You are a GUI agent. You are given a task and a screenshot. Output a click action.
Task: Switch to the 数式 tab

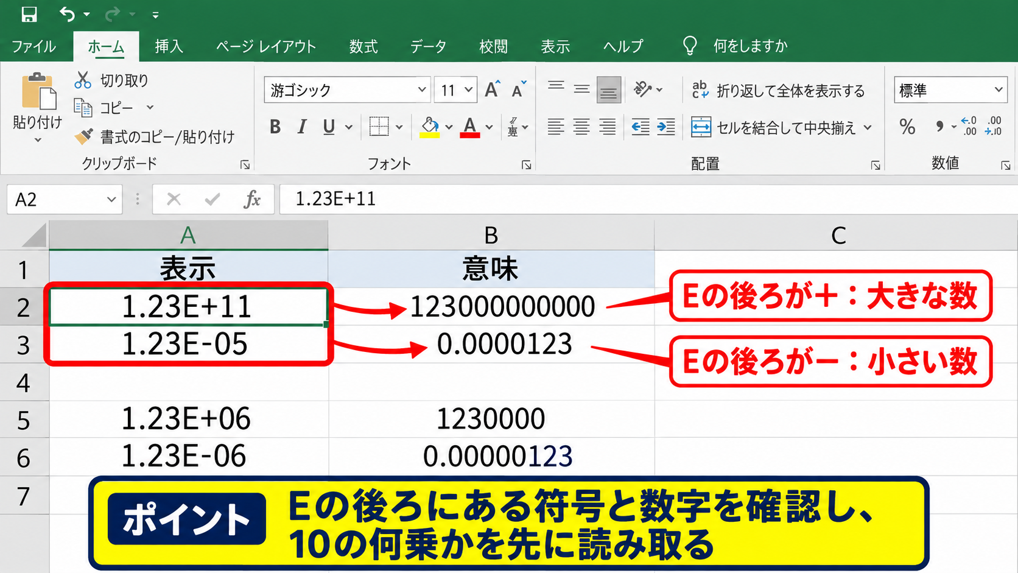tap(363, 46)
